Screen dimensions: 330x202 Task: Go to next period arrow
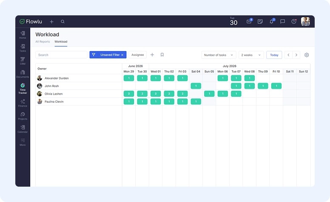tap(296, 55)
